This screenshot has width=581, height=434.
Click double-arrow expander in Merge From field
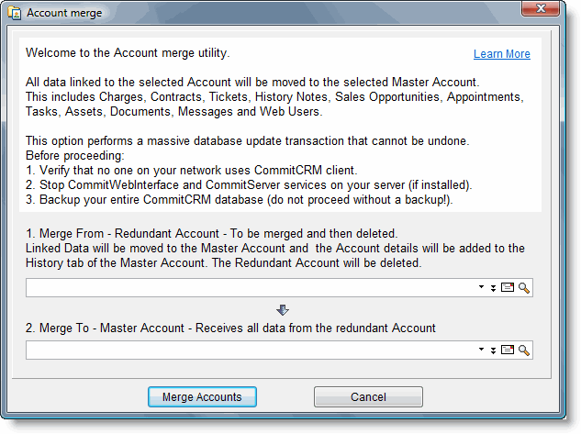(494, 288)
